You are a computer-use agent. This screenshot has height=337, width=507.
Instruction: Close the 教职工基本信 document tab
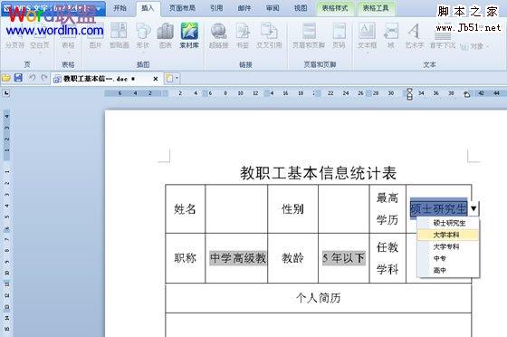click(156, 79)
